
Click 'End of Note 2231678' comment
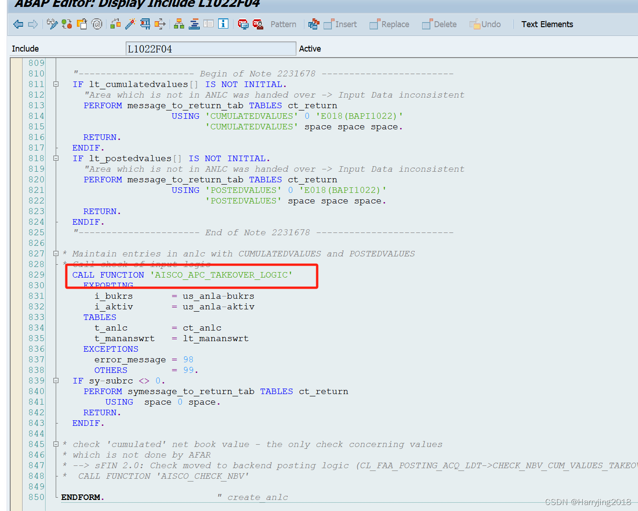pos(258,232)
